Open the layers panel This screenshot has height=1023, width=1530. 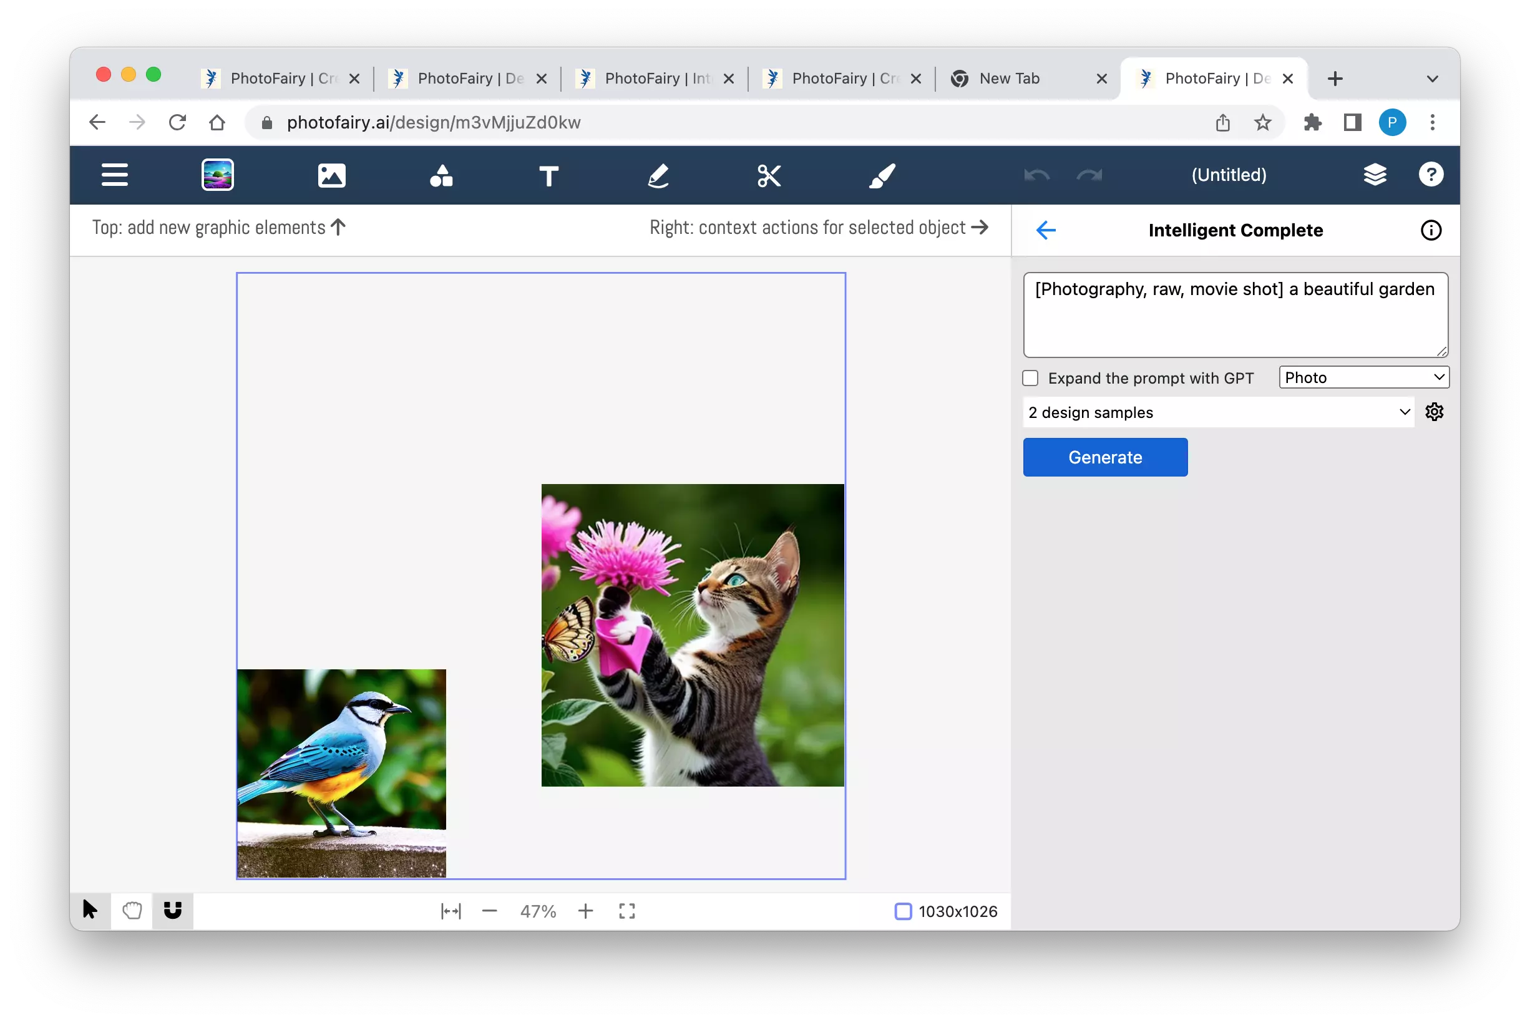1375,175
